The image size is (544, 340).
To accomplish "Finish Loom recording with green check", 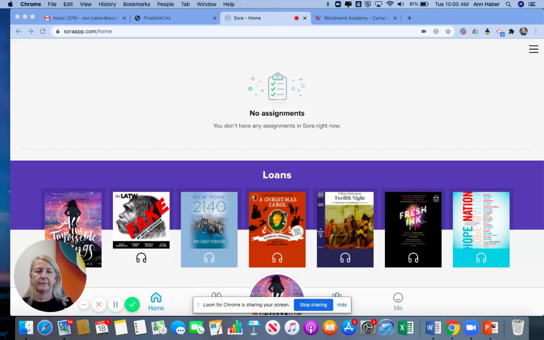I will 132,304.
